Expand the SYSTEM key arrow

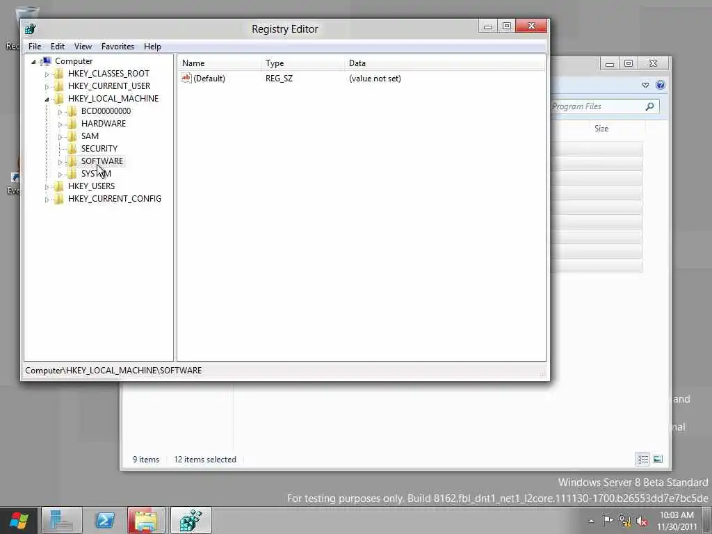point(60,175)
